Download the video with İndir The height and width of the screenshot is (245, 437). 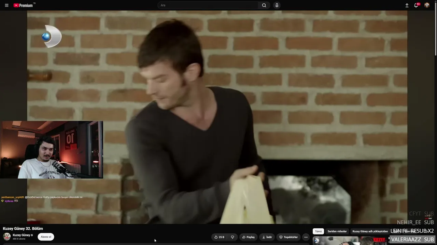click(267, 237)
